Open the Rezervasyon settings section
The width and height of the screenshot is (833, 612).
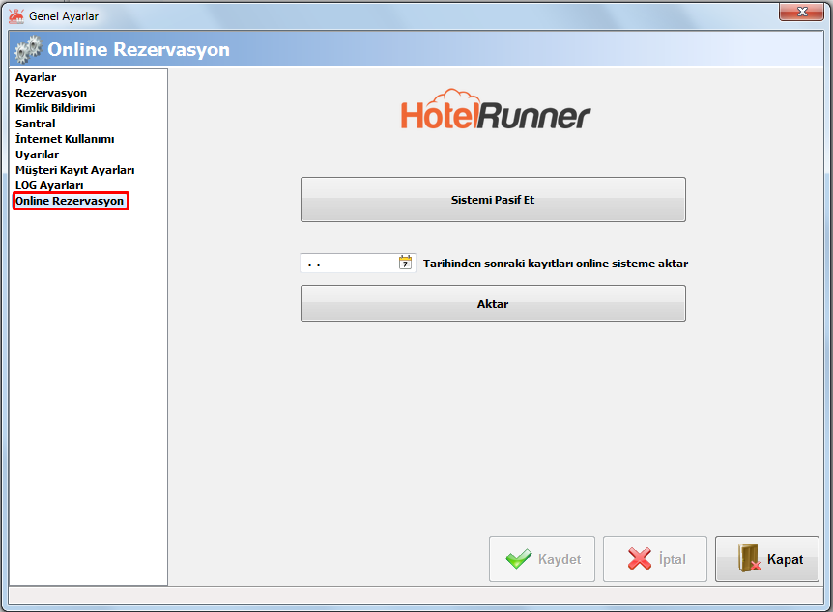pos(51,93)
